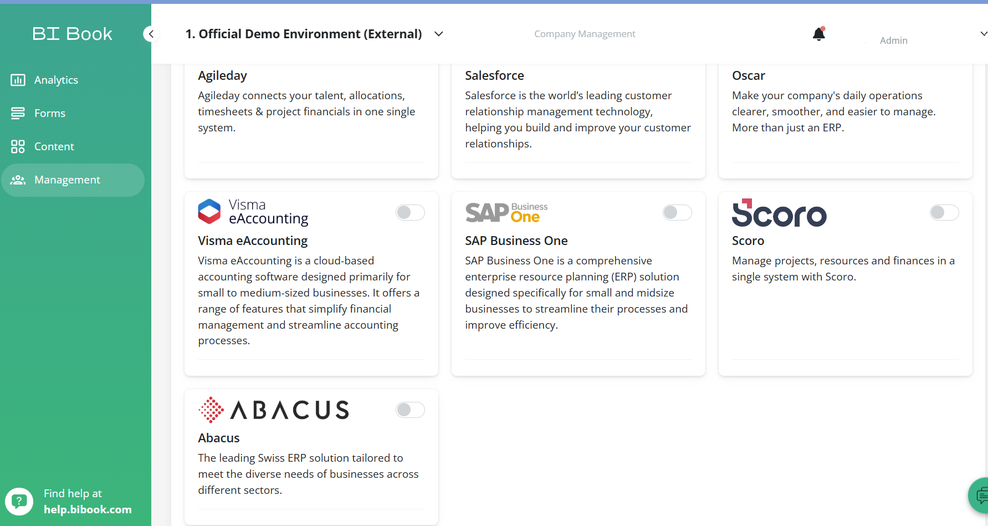
Task: Click the Scoro heading
Action: pyautogui.click(x=748, y=241)
